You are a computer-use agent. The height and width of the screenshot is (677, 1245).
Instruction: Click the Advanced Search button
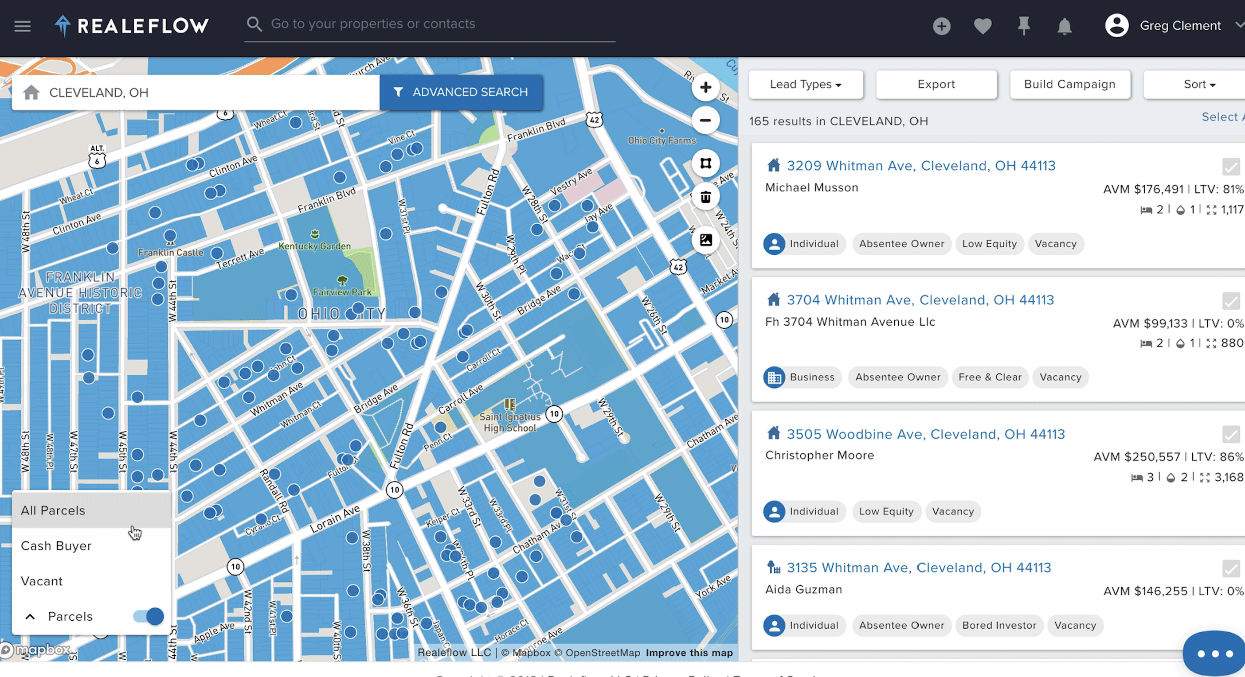pyautogui.click(x=461, y=92)
